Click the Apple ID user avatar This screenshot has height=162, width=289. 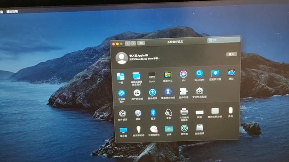point(121,58)
